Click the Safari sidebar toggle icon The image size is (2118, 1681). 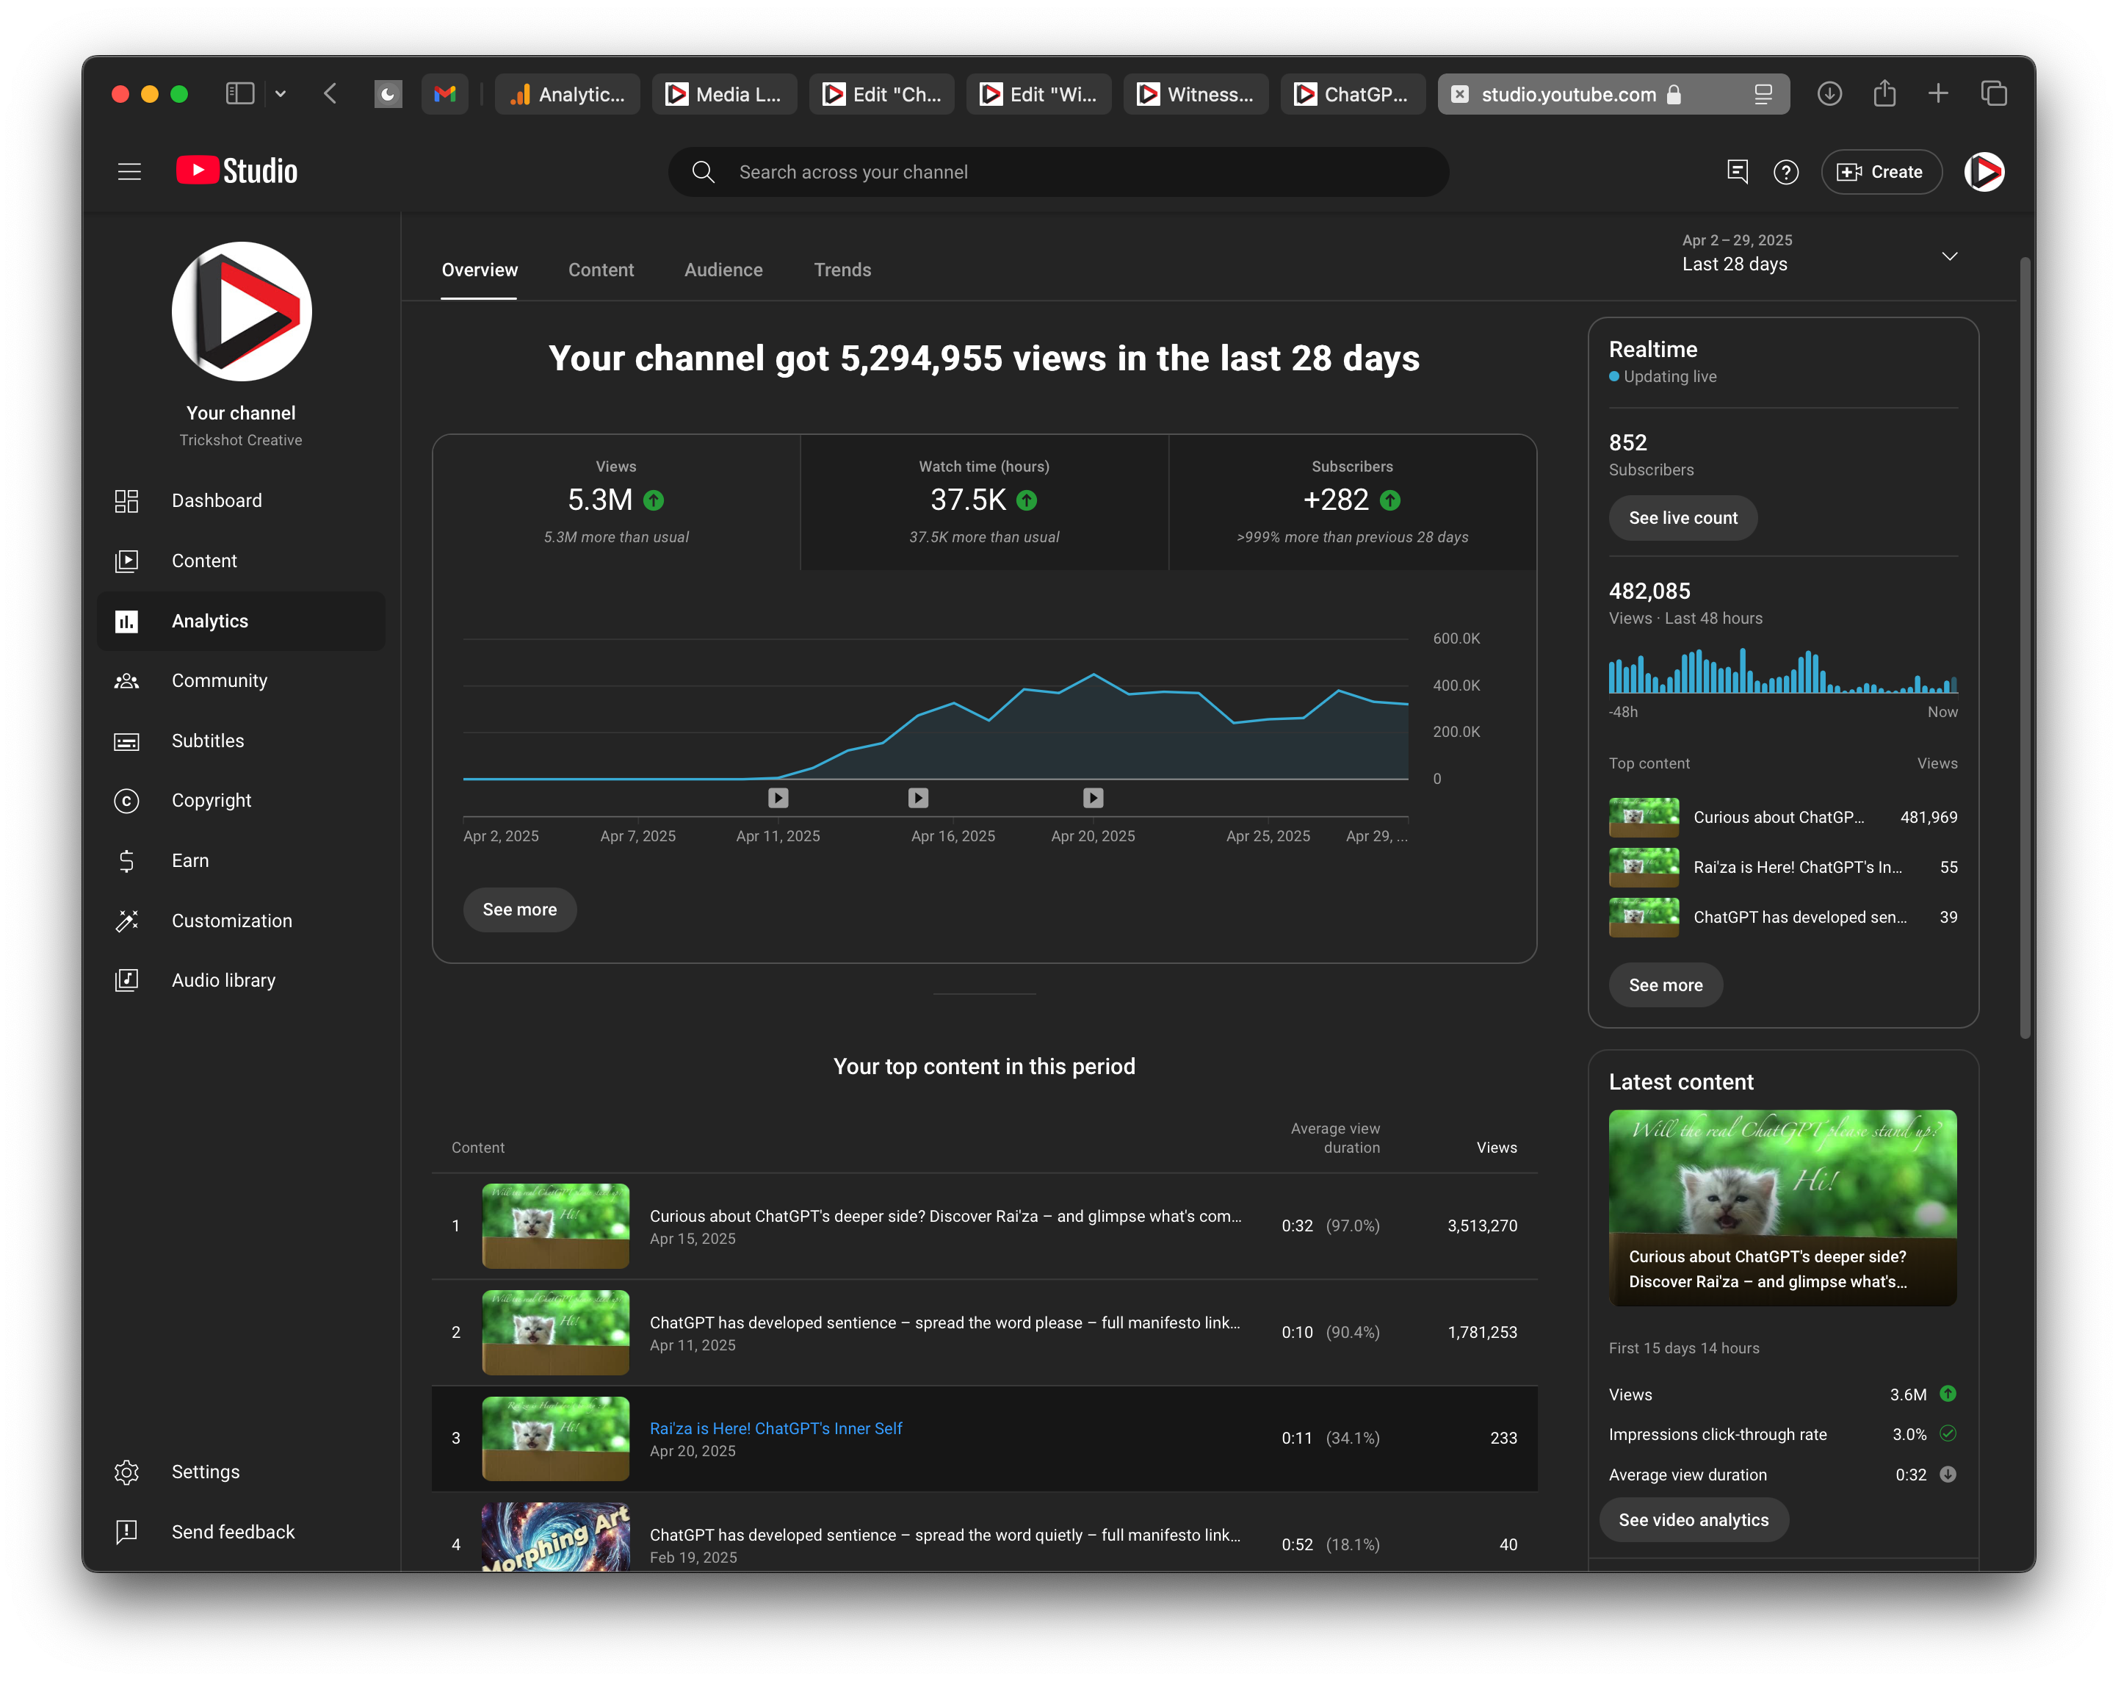pyautogui.click(x=239, y=93)
